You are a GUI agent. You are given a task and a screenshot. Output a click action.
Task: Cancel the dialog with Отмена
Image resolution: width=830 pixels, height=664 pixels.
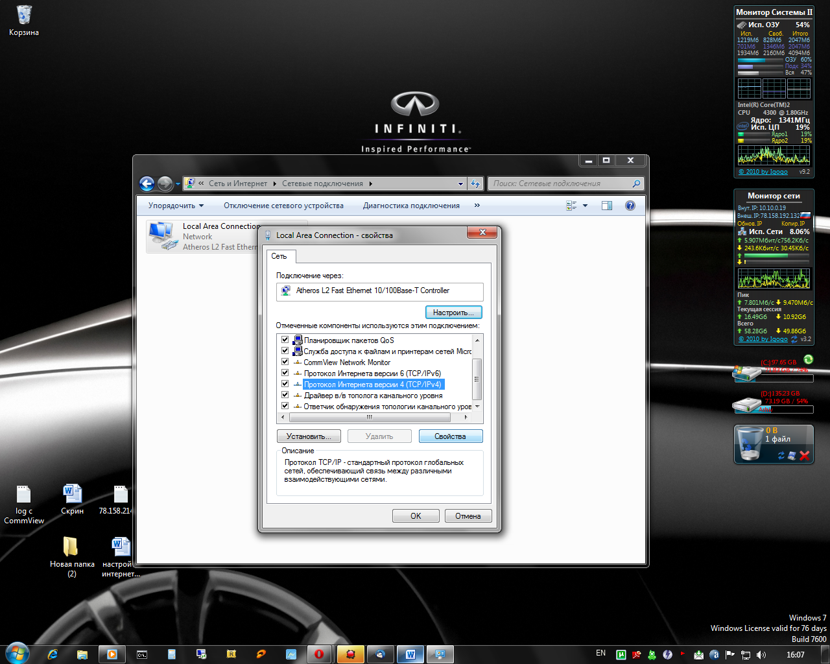point(468,516)
